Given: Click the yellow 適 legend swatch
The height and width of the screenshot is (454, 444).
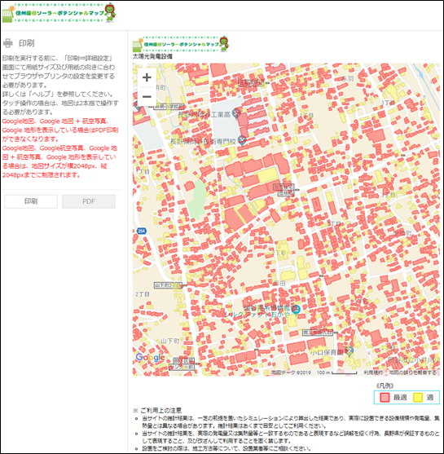Looking at the screenshot, I should point(418,397).
